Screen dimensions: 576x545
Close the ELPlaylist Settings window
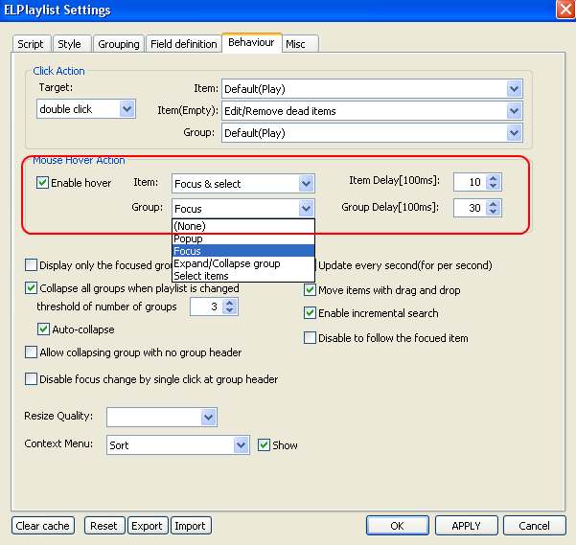564,11
